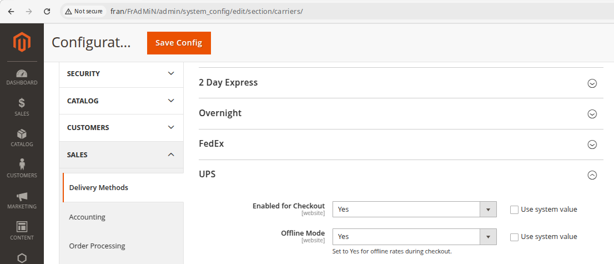This screenshot has width=614, height=264.
Task: Open the Offline Mode dropdown
Action: tap(414, 237)
